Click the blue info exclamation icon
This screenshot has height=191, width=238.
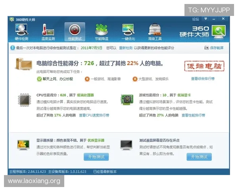12,48
